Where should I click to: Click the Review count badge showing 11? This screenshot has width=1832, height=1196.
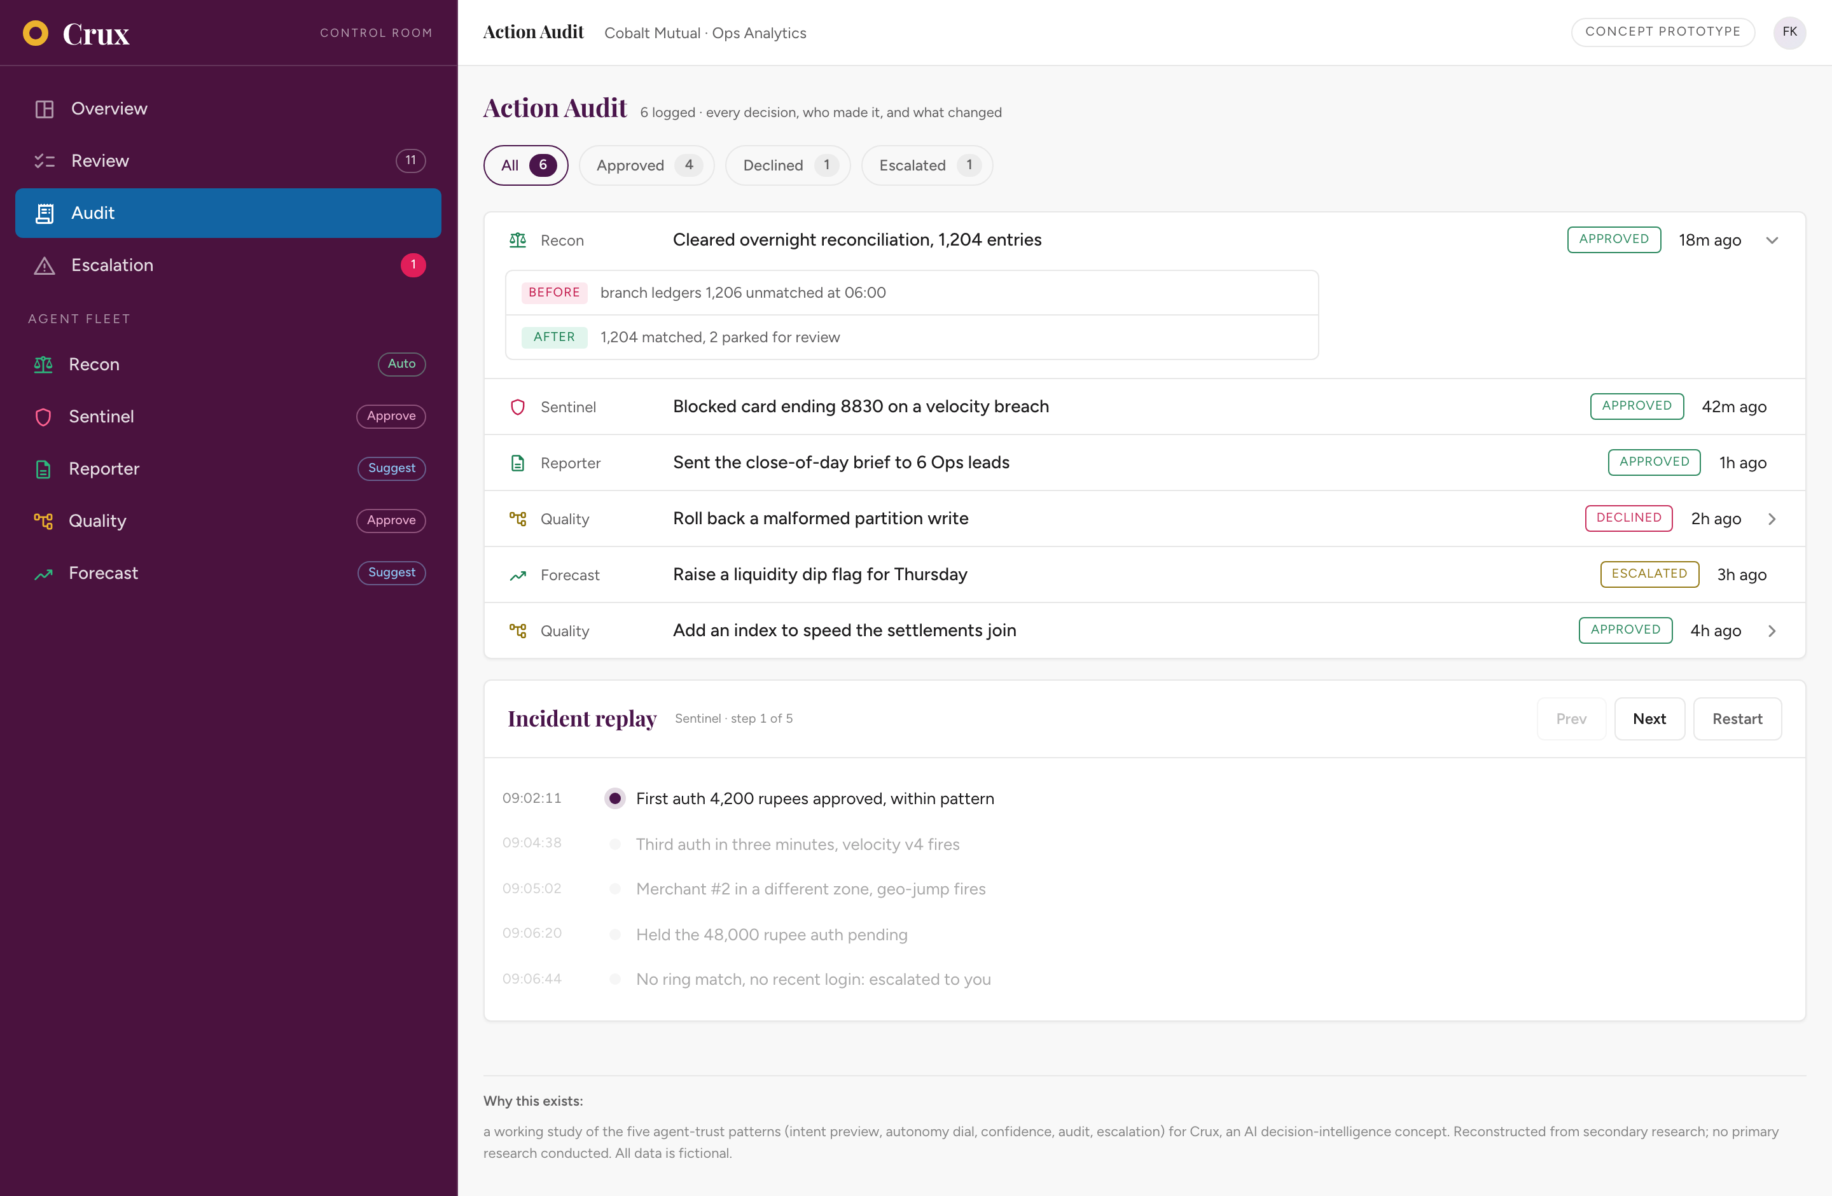click(x=411, y=160)
